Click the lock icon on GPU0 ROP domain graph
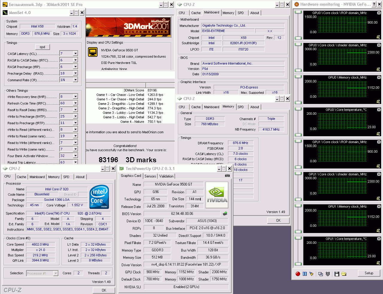Viewport: 383px width, 294px height. click(x=378, y=37)
